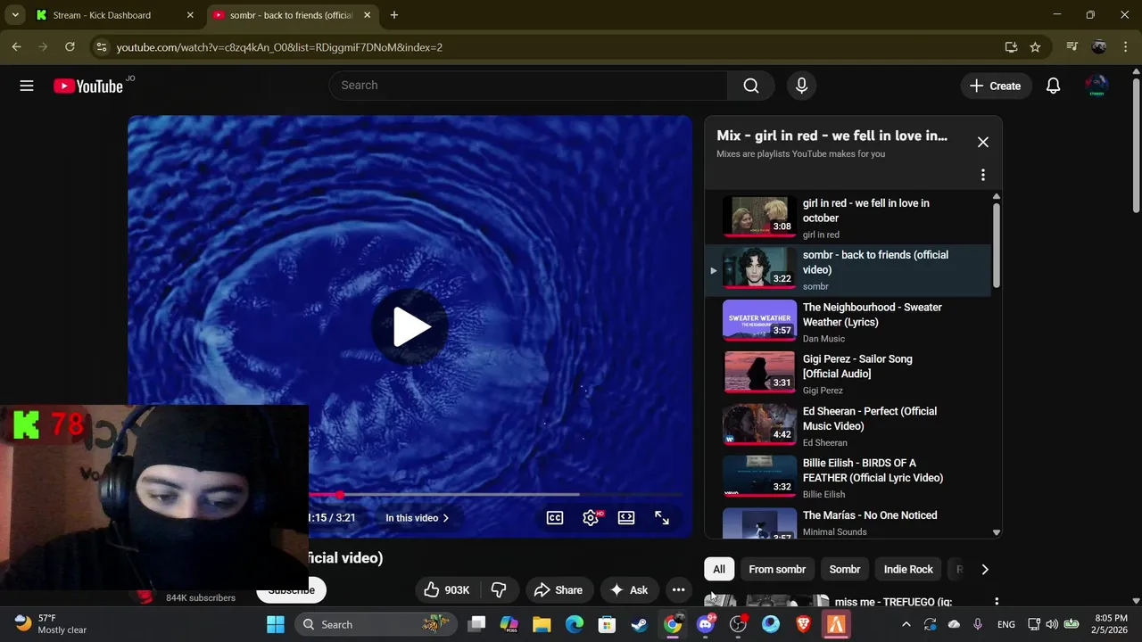
Task: Click the YouTube logo
Action: (x=87, y=86)
